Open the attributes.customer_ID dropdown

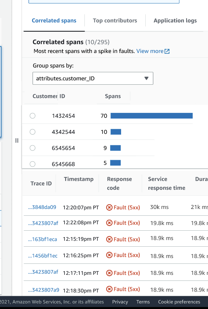click(93, 78)
